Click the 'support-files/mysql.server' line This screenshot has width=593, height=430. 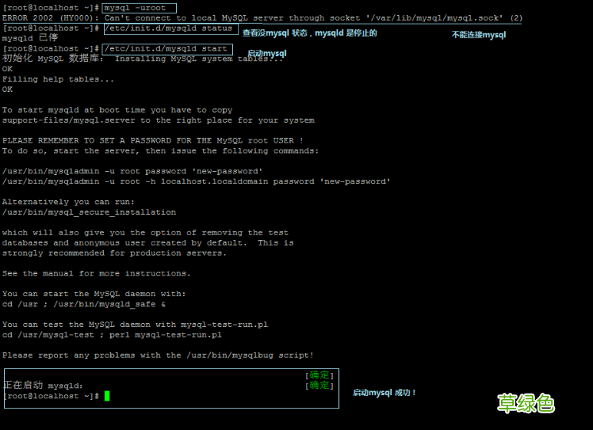pyautogui.click(x=158, y=120)
